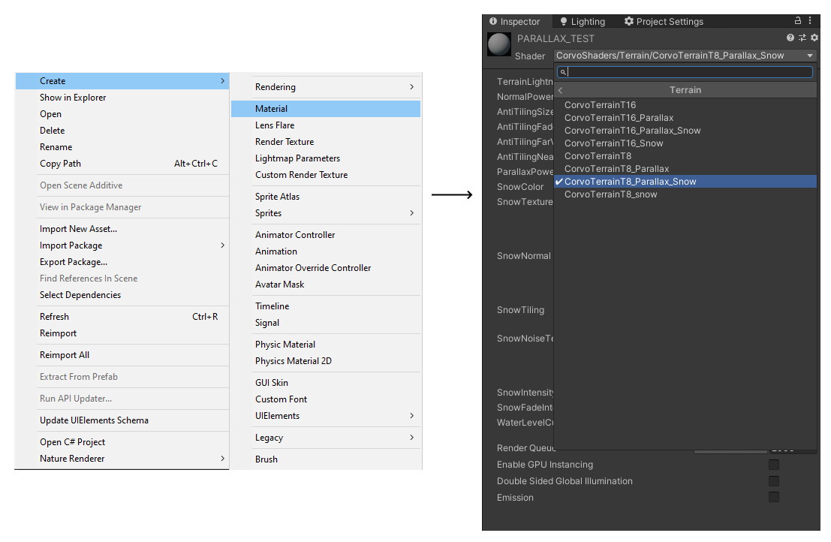Toggle the Inspector lock icon

798,21
